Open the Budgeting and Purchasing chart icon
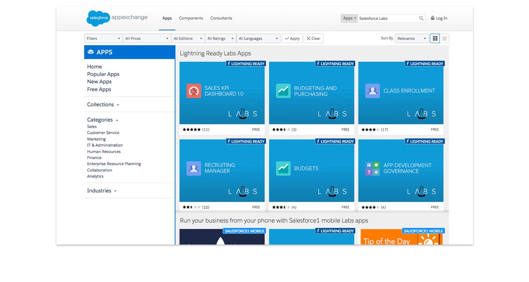 click(x=283, y=91)
